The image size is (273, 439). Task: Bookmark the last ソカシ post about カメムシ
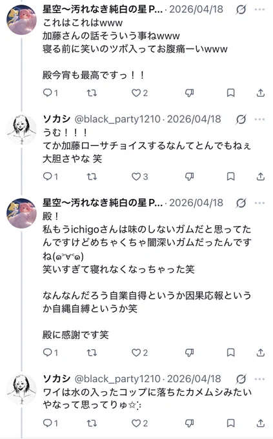pos(230,423)
